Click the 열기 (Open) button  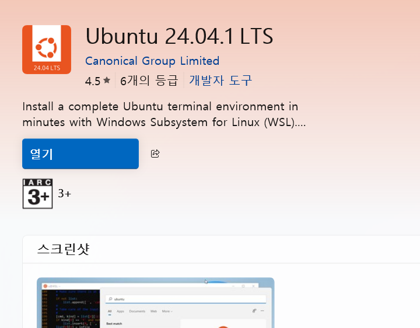(x=80, y=154)
